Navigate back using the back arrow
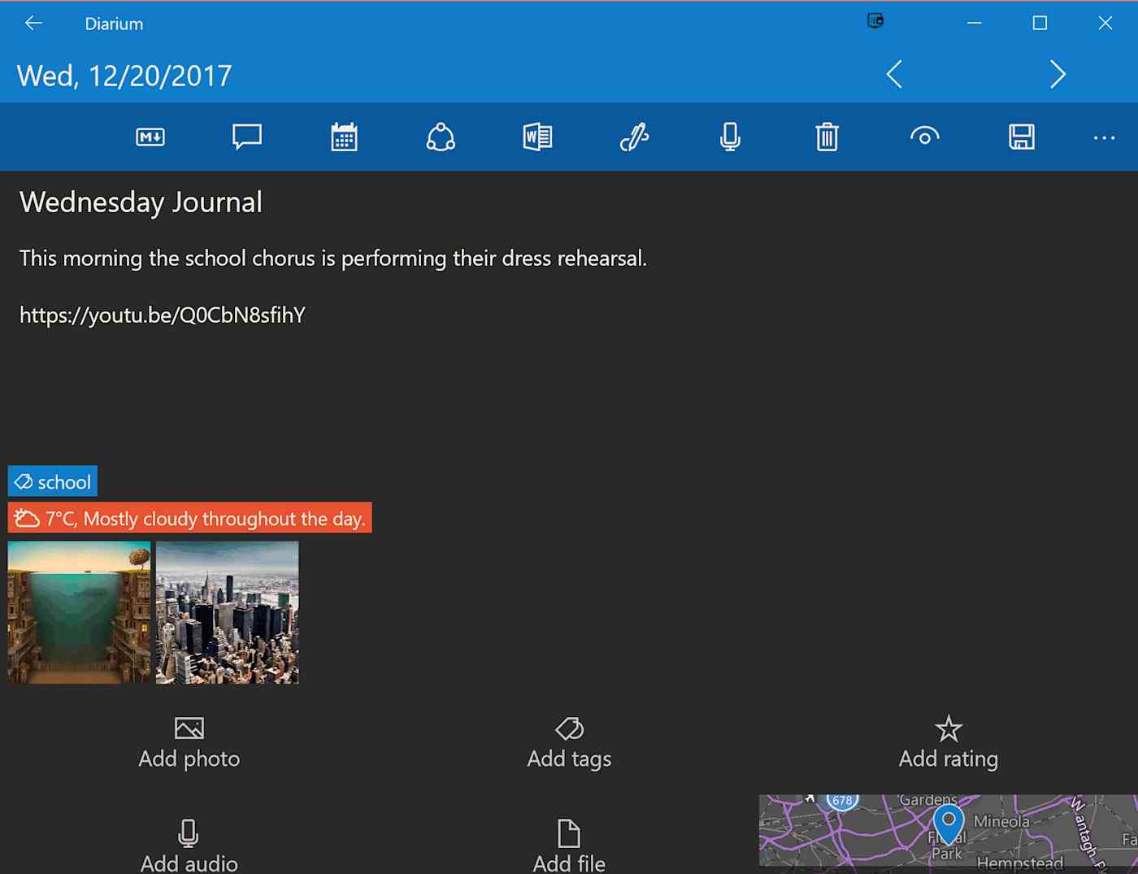 point(33,24)
